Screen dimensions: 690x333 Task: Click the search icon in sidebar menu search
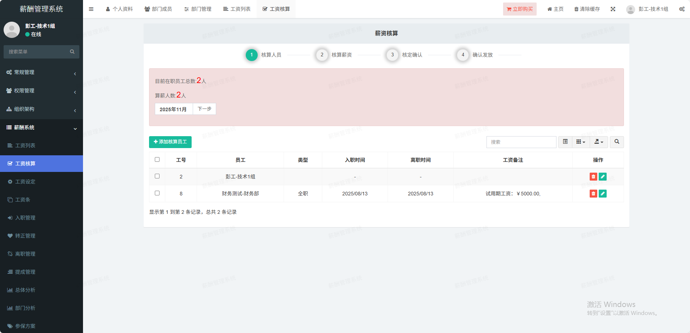(x=72, y=52)
